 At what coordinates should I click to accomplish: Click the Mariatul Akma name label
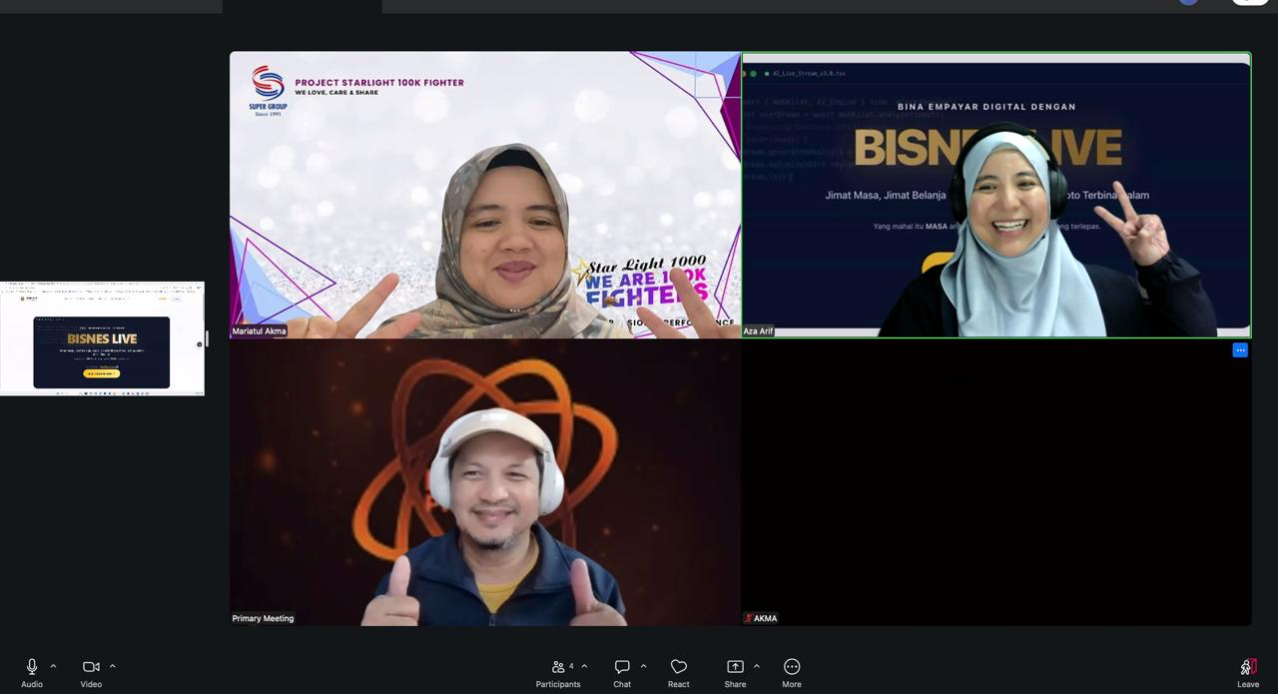[260, 331]
